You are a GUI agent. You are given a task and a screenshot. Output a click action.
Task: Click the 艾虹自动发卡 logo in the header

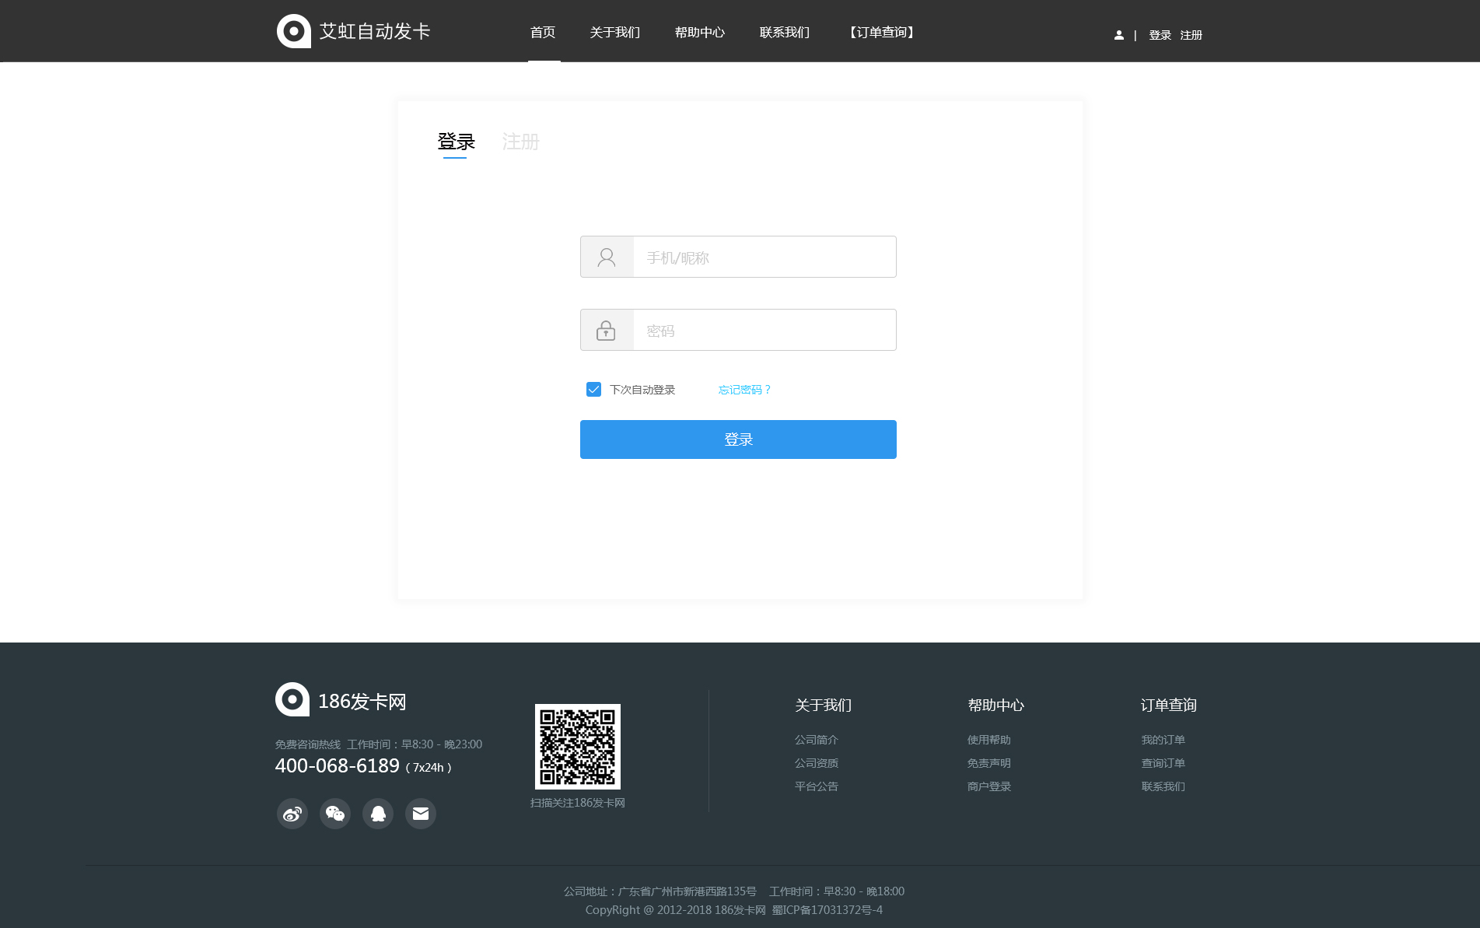pyautogui.click(x=354, y=31)
